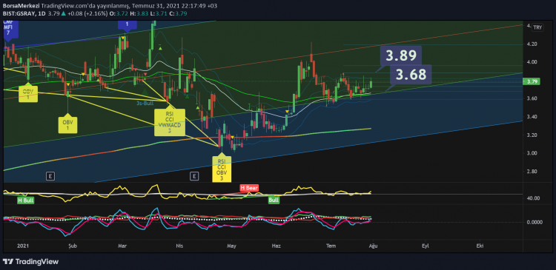Screen dimensions: 556x270
Task: Click the H Bear red divergence tag
Action: pyautogui.click(x=249, y=188)
